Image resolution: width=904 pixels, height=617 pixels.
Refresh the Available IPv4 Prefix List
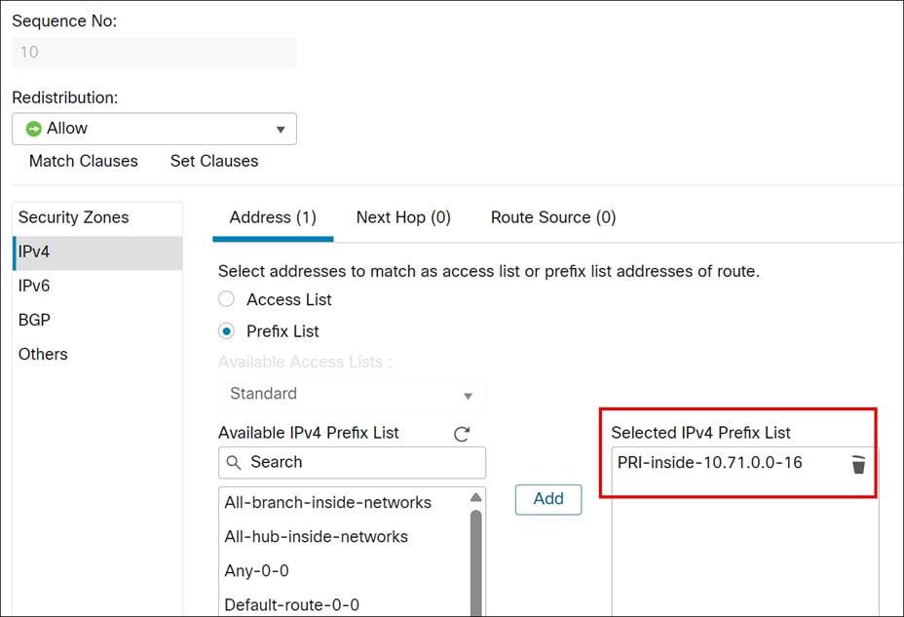coord(462,434)
